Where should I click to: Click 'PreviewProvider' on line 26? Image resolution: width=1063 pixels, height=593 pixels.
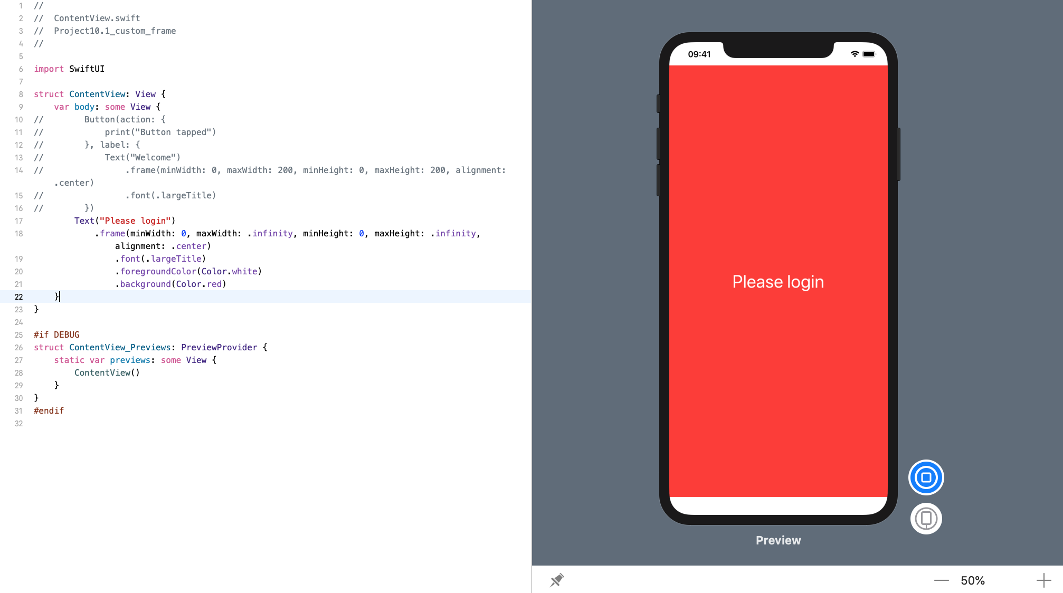[x=219, y=348]
